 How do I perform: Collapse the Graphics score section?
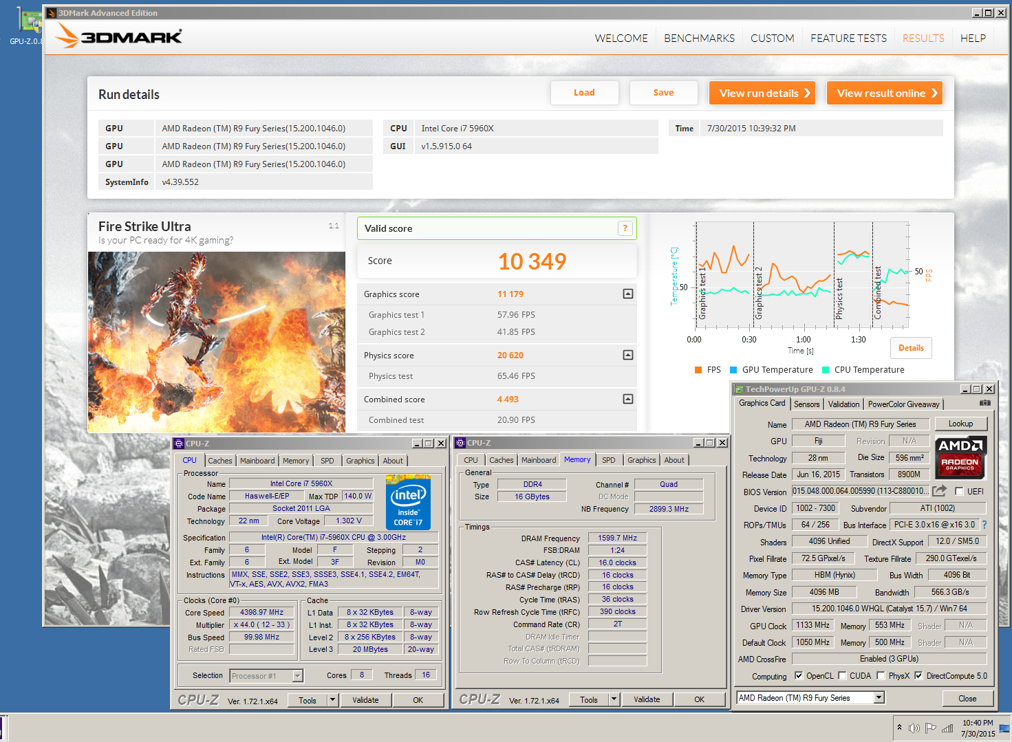point(627,294)
